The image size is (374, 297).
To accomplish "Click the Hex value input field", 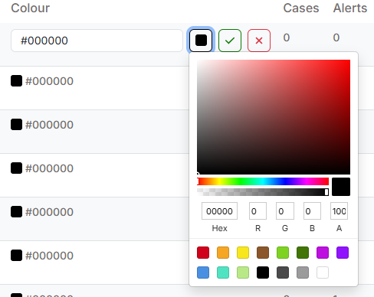I will click(219, 211).
